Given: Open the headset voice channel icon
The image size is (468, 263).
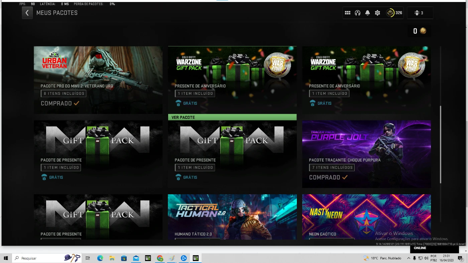Looking at the screenshot, I should pyautogui.click(x=357, y=13).
